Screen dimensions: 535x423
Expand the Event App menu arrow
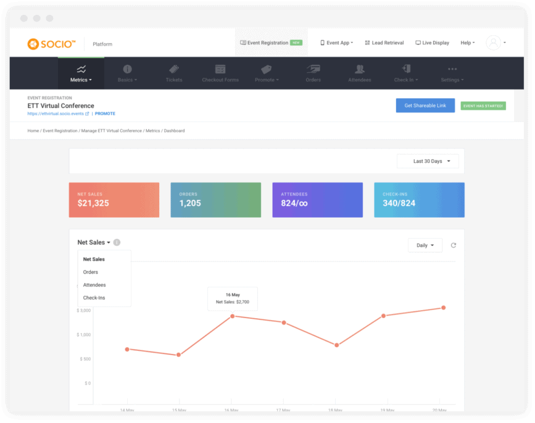352,43
